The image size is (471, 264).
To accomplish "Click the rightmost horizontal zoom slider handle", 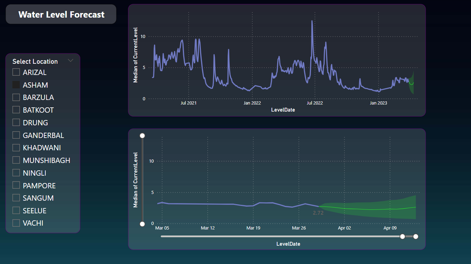I will [x=416, y=237].
